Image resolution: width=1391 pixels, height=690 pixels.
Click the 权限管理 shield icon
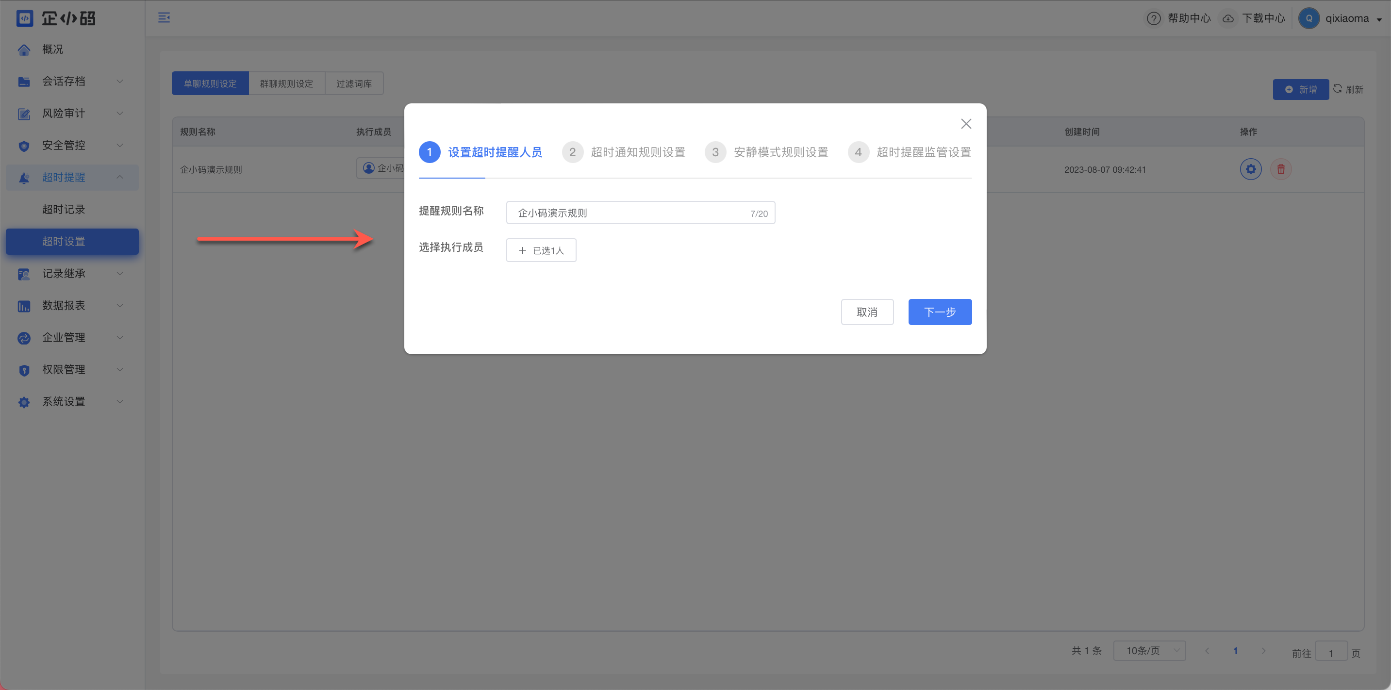click(x=24, y=370)
